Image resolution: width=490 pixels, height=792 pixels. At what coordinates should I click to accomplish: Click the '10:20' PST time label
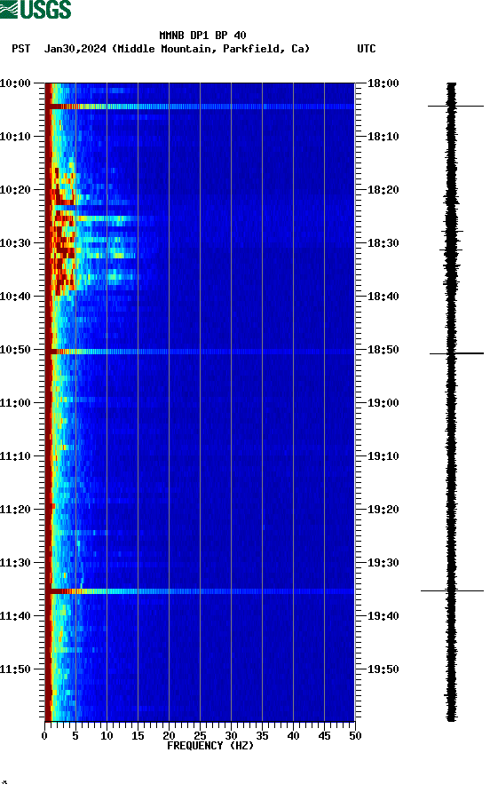pyautogui.click(x=15, y=190)
